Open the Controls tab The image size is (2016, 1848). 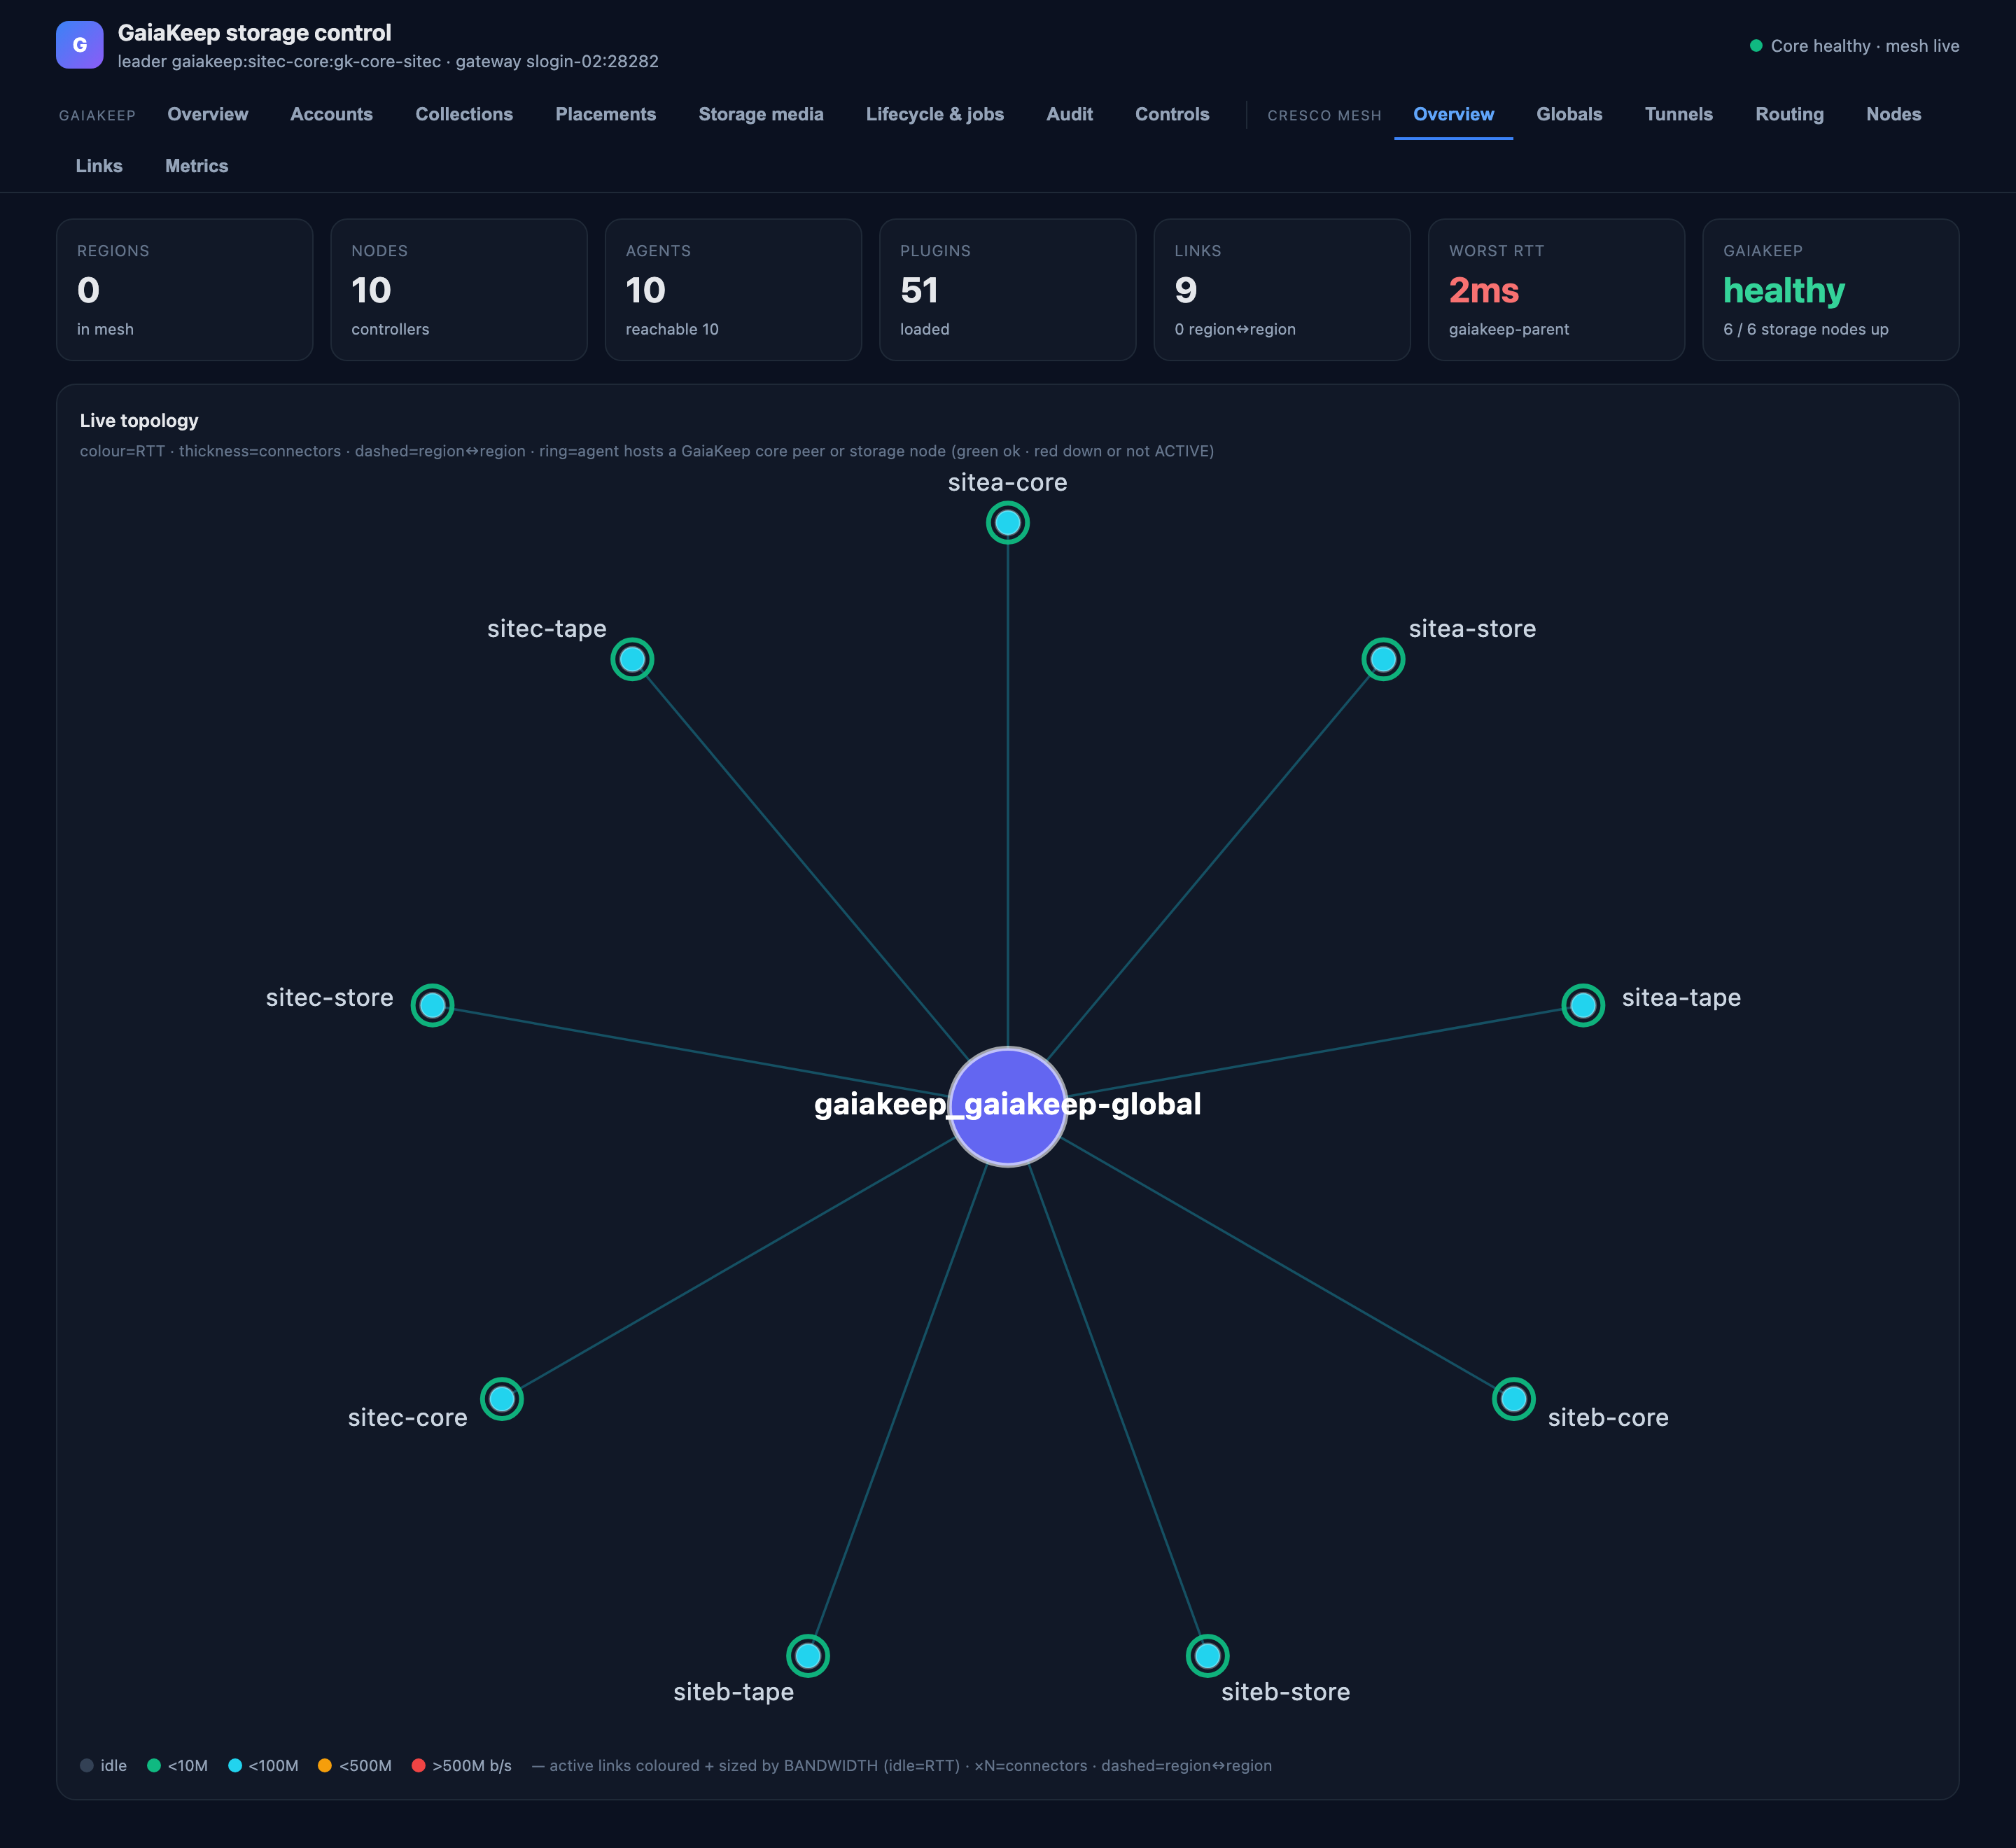pyautogui.click(x=1172, y=114)
